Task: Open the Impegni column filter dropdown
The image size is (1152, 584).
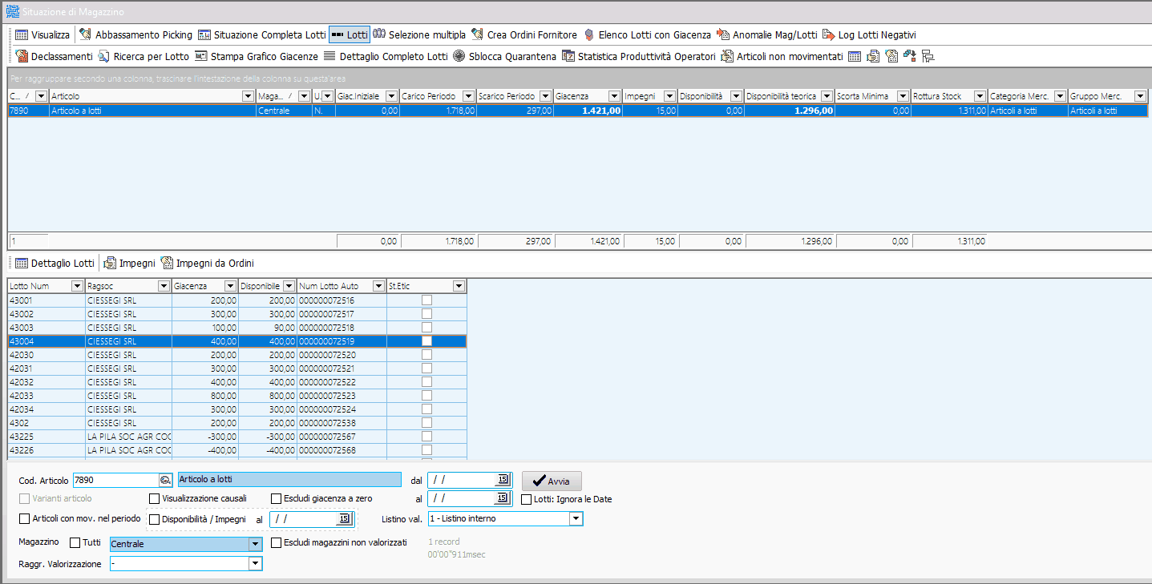Action: click(x=670, y=96)
